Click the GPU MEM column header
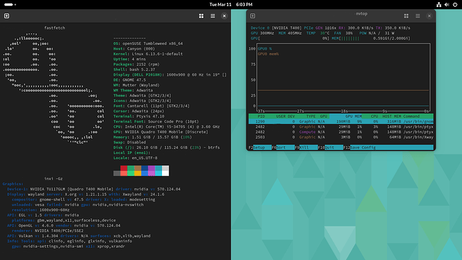 click(x=354, y=117)
